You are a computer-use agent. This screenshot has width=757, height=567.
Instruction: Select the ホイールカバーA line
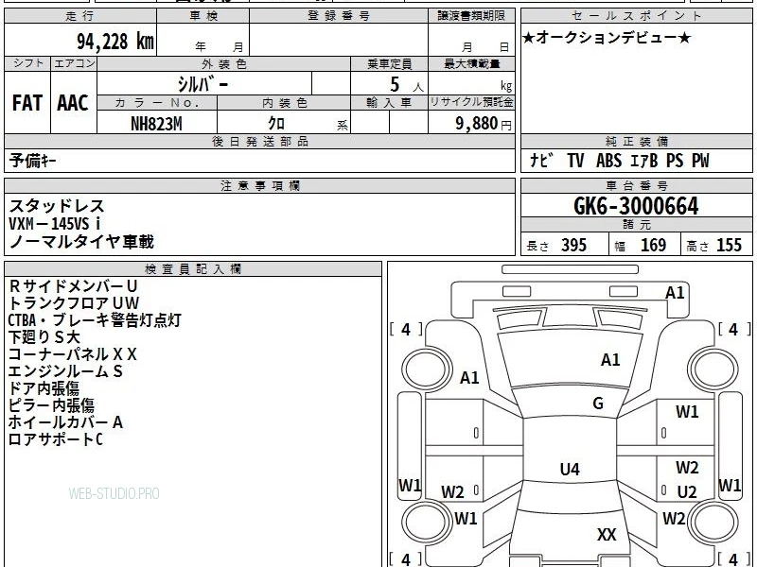tap(65, 421)
